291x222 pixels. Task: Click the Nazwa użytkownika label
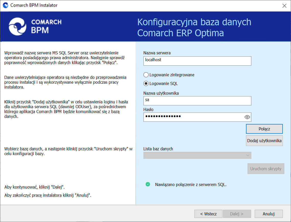(x=161, y=93)
